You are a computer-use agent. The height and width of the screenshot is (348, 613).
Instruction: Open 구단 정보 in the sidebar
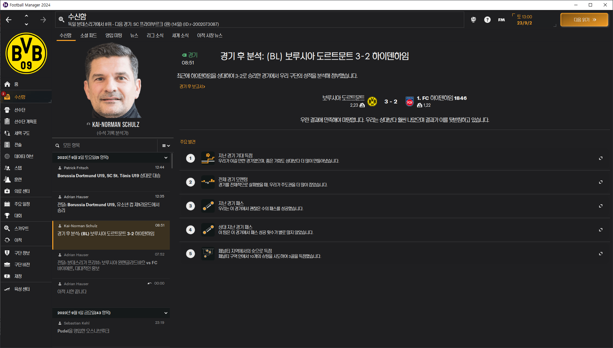tap(26, 253)
